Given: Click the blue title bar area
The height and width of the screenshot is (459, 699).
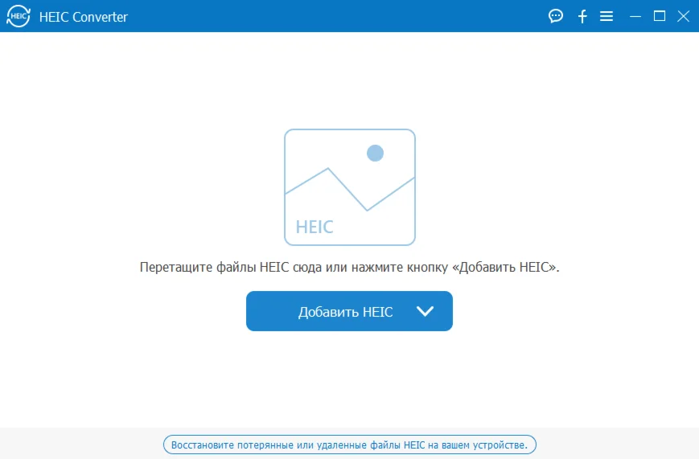Looking at the screenshot, I should tap(335, 16).
